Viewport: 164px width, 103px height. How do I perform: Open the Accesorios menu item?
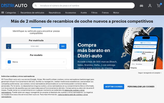coord(70,13)
